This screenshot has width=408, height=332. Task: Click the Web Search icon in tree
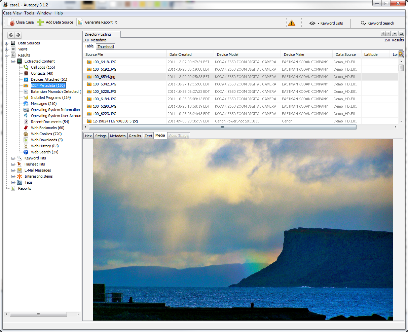[x=26, y=152]
